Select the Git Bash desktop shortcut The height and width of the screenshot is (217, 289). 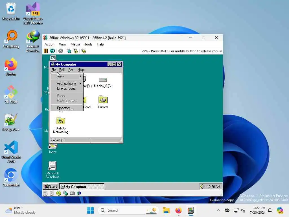point(11,94)
